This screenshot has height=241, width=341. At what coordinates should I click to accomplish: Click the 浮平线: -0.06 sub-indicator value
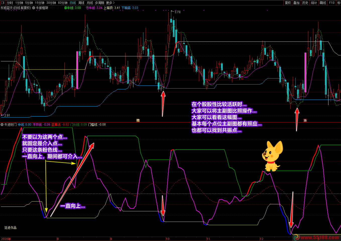pos(41,125)
